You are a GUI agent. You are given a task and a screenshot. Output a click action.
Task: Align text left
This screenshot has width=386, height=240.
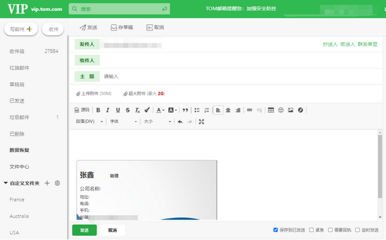coord(218,110)
